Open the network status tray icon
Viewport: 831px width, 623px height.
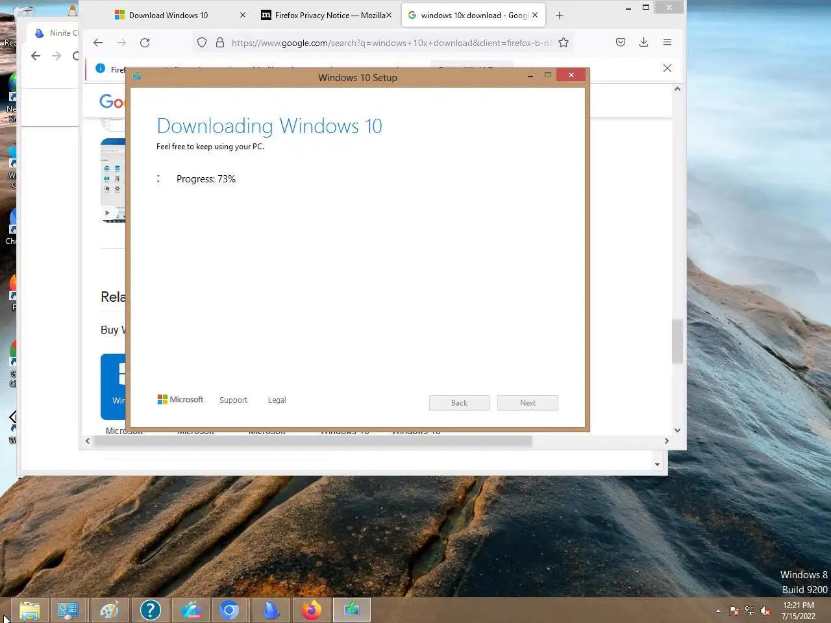pos(750,611)
